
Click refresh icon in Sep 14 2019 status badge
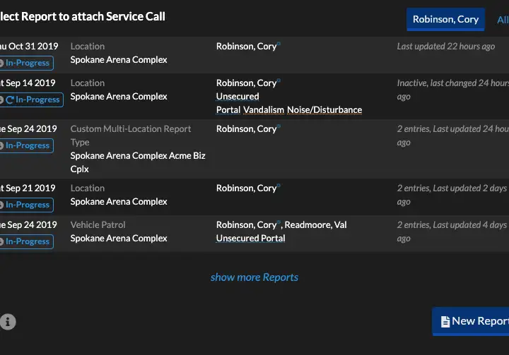click(x=10, y=100)
